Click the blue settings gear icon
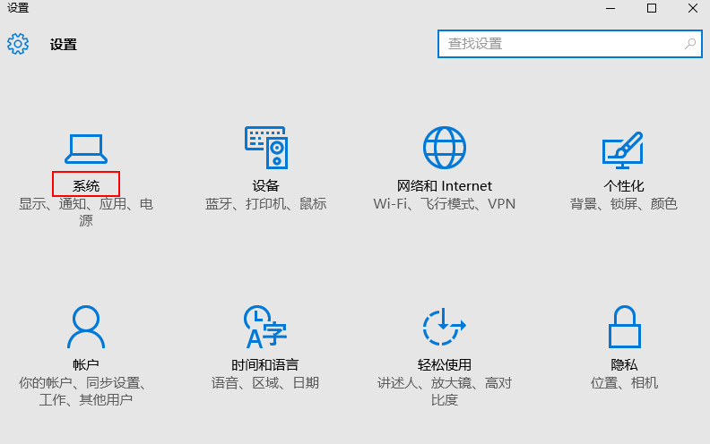 (x=18, y=44)
